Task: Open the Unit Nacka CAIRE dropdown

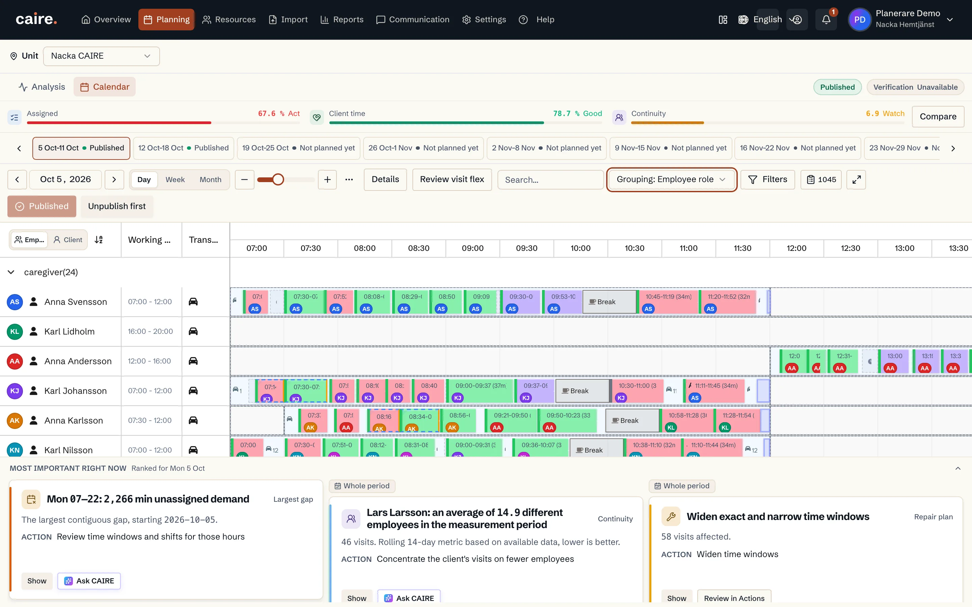Action: click(101, 56)
